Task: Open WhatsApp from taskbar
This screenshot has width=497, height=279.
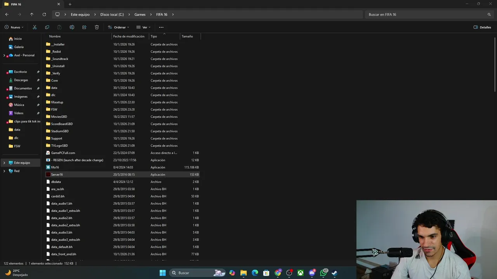Action: pos(323,273)
